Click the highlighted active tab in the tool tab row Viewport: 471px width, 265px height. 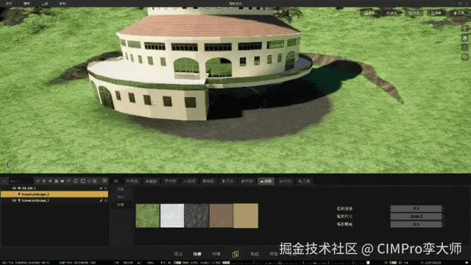[266, 181]
